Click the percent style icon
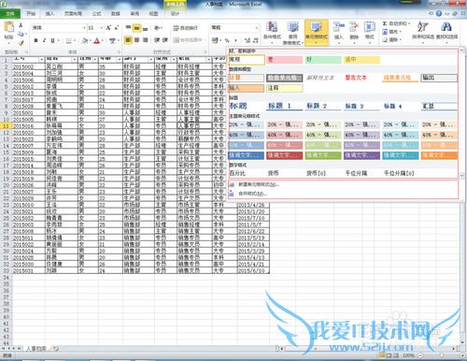The image size is (467, 361). [x=227, y=40]
